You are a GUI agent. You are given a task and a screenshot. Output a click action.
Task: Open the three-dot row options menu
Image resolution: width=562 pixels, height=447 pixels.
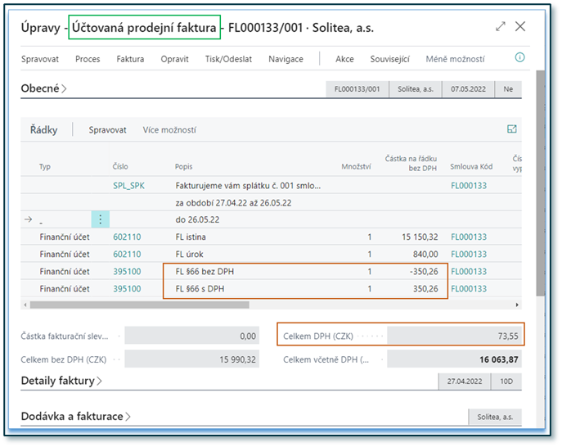coord(101,219)
